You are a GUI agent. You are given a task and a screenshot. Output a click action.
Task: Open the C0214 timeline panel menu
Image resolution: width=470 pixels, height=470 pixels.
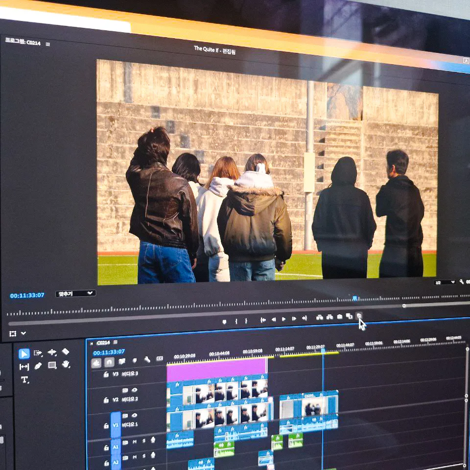tap(115, 342)
